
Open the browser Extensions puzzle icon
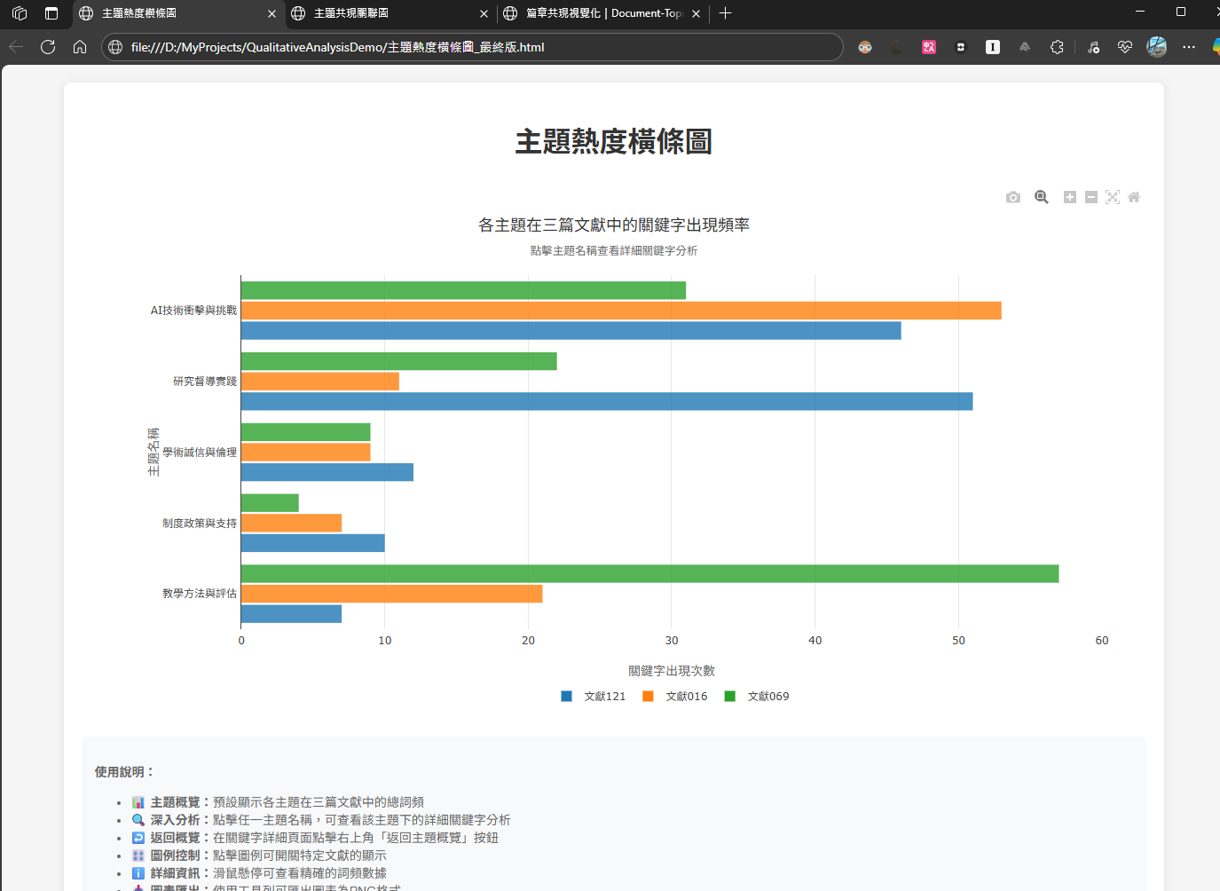point(1057,47)
